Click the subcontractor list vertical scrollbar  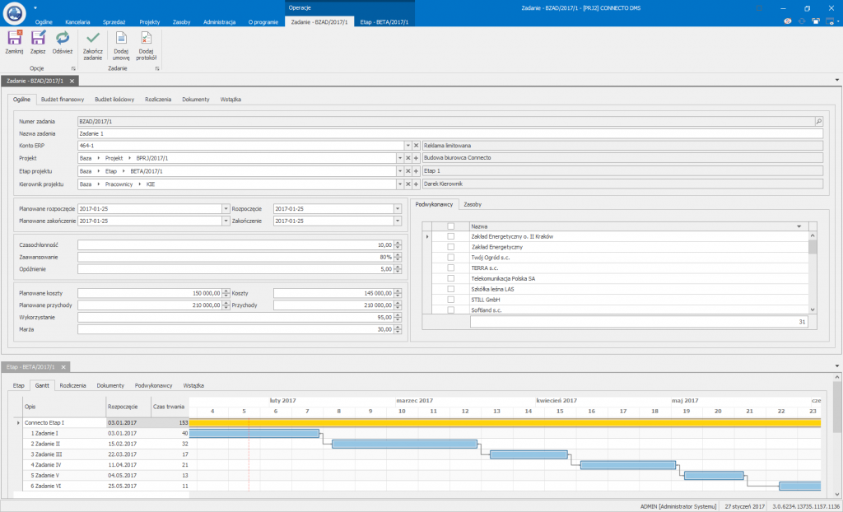813,272
